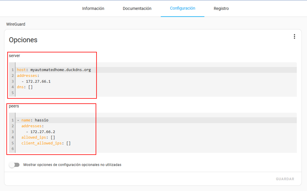Switch to the Información tab
Image resolution: width=307 pixels, height=191 pixels.
click(93, 8)
